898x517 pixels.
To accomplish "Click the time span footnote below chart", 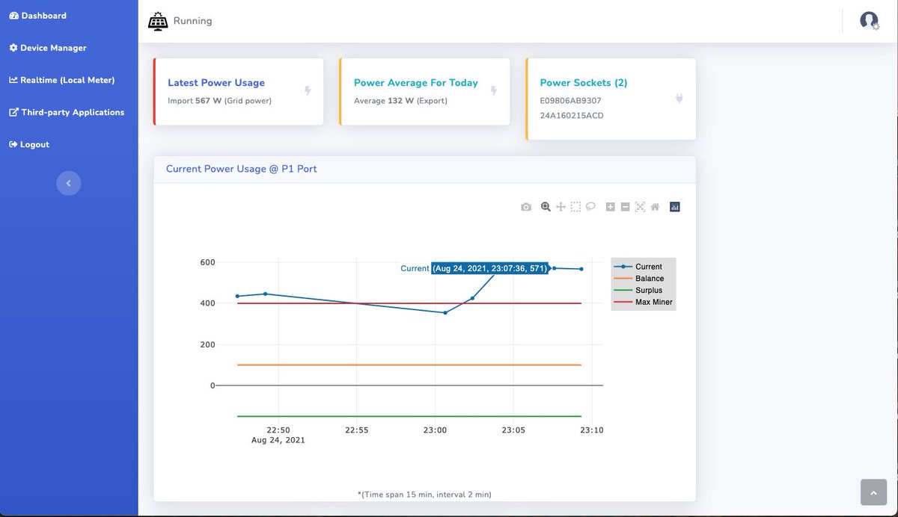I will click(x=424, y=495).
